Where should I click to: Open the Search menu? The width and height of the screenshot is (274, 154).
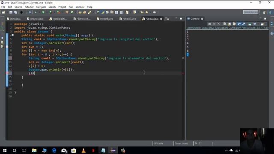[52, 7]
